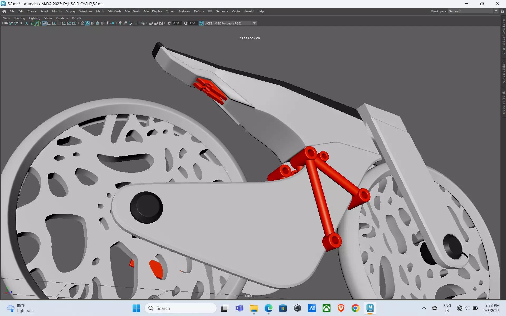
Task: Click the Image Plane icon
Action: pyautogui.click(x=26, y=23)
